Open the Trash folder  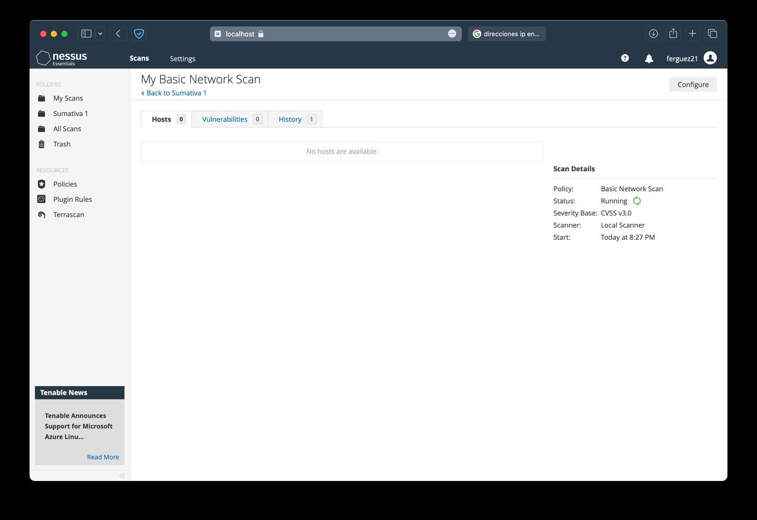click(62, 144)
